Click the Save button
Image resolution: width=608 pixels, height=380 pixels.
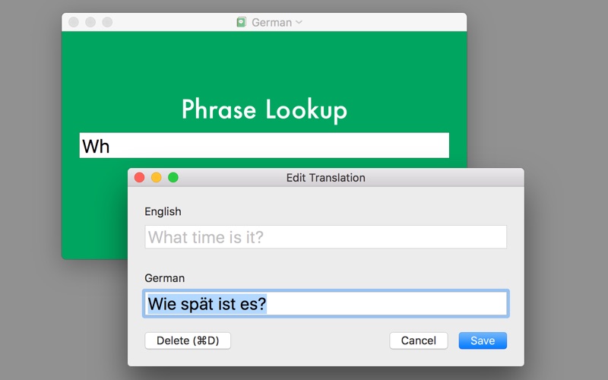pos(483,340)
